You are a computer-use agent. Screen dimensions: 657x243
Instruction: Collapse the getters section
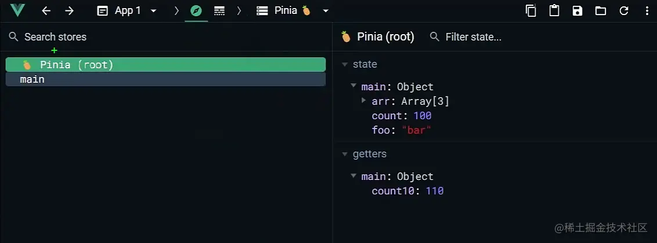pyautogui.click(x=345, y=154)
